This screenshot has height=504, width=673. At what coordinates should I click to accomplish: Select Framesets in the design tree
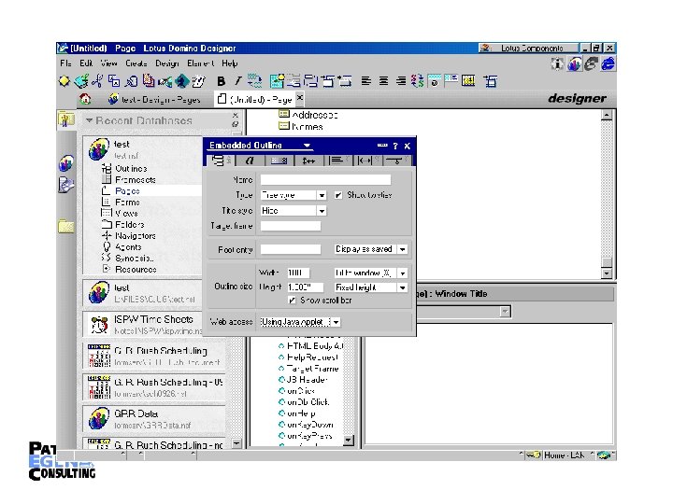tap(136, 180)
